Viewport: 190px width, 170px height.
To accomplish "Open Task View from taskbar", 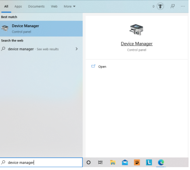I will point(100,162).
